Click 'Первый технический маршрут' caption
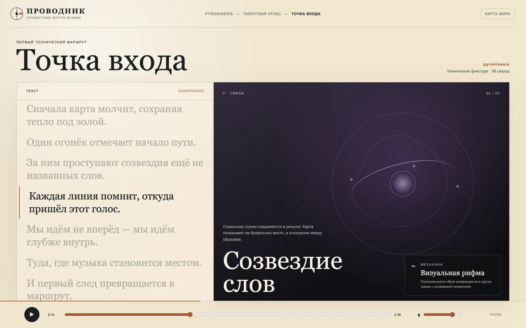The height and width of the screenshot is (328, 526). (x=52, y=42)
